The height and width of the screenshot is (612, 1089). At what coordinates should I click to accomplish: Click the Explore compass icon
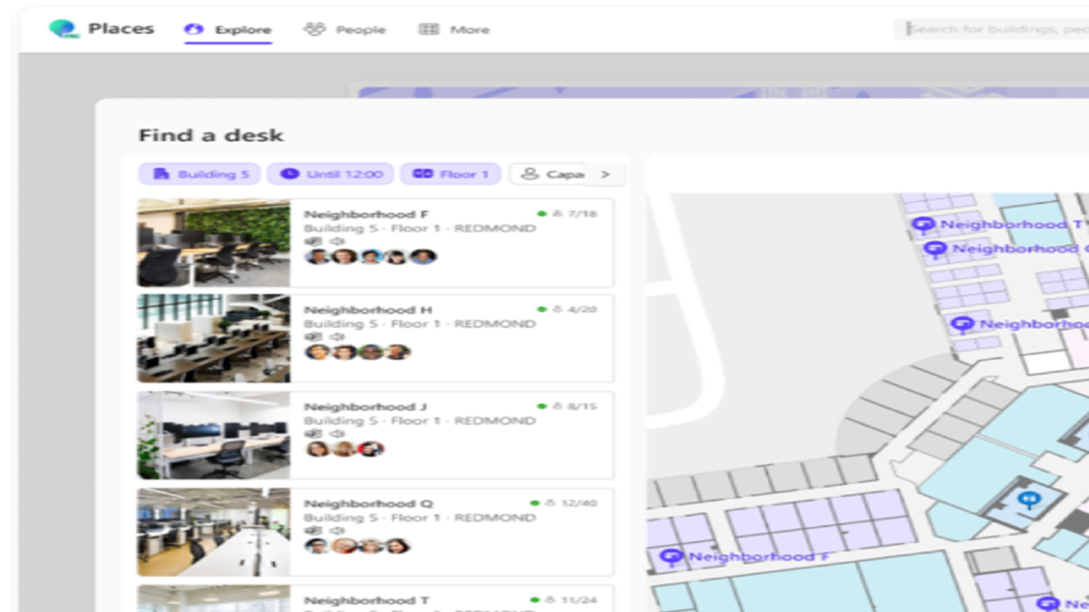click(x=194, y=30)
